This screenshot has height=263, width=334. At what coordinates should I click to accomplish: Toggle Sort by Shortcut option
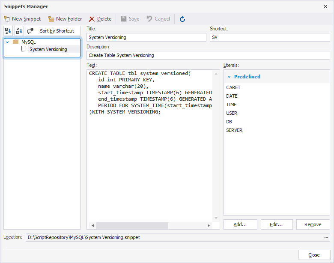click(x=53, y=31)
